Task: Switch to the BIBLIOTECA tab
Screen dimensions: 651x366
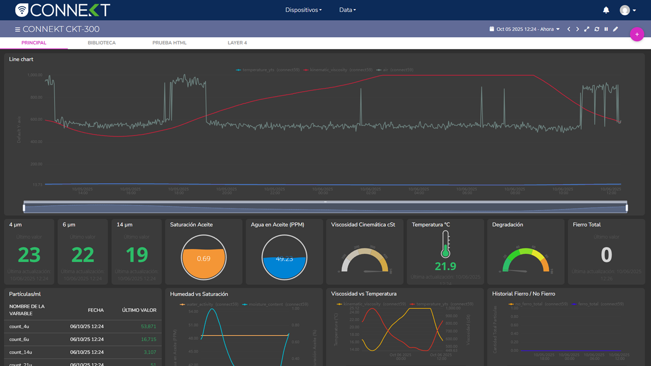Action: (101, 43)
